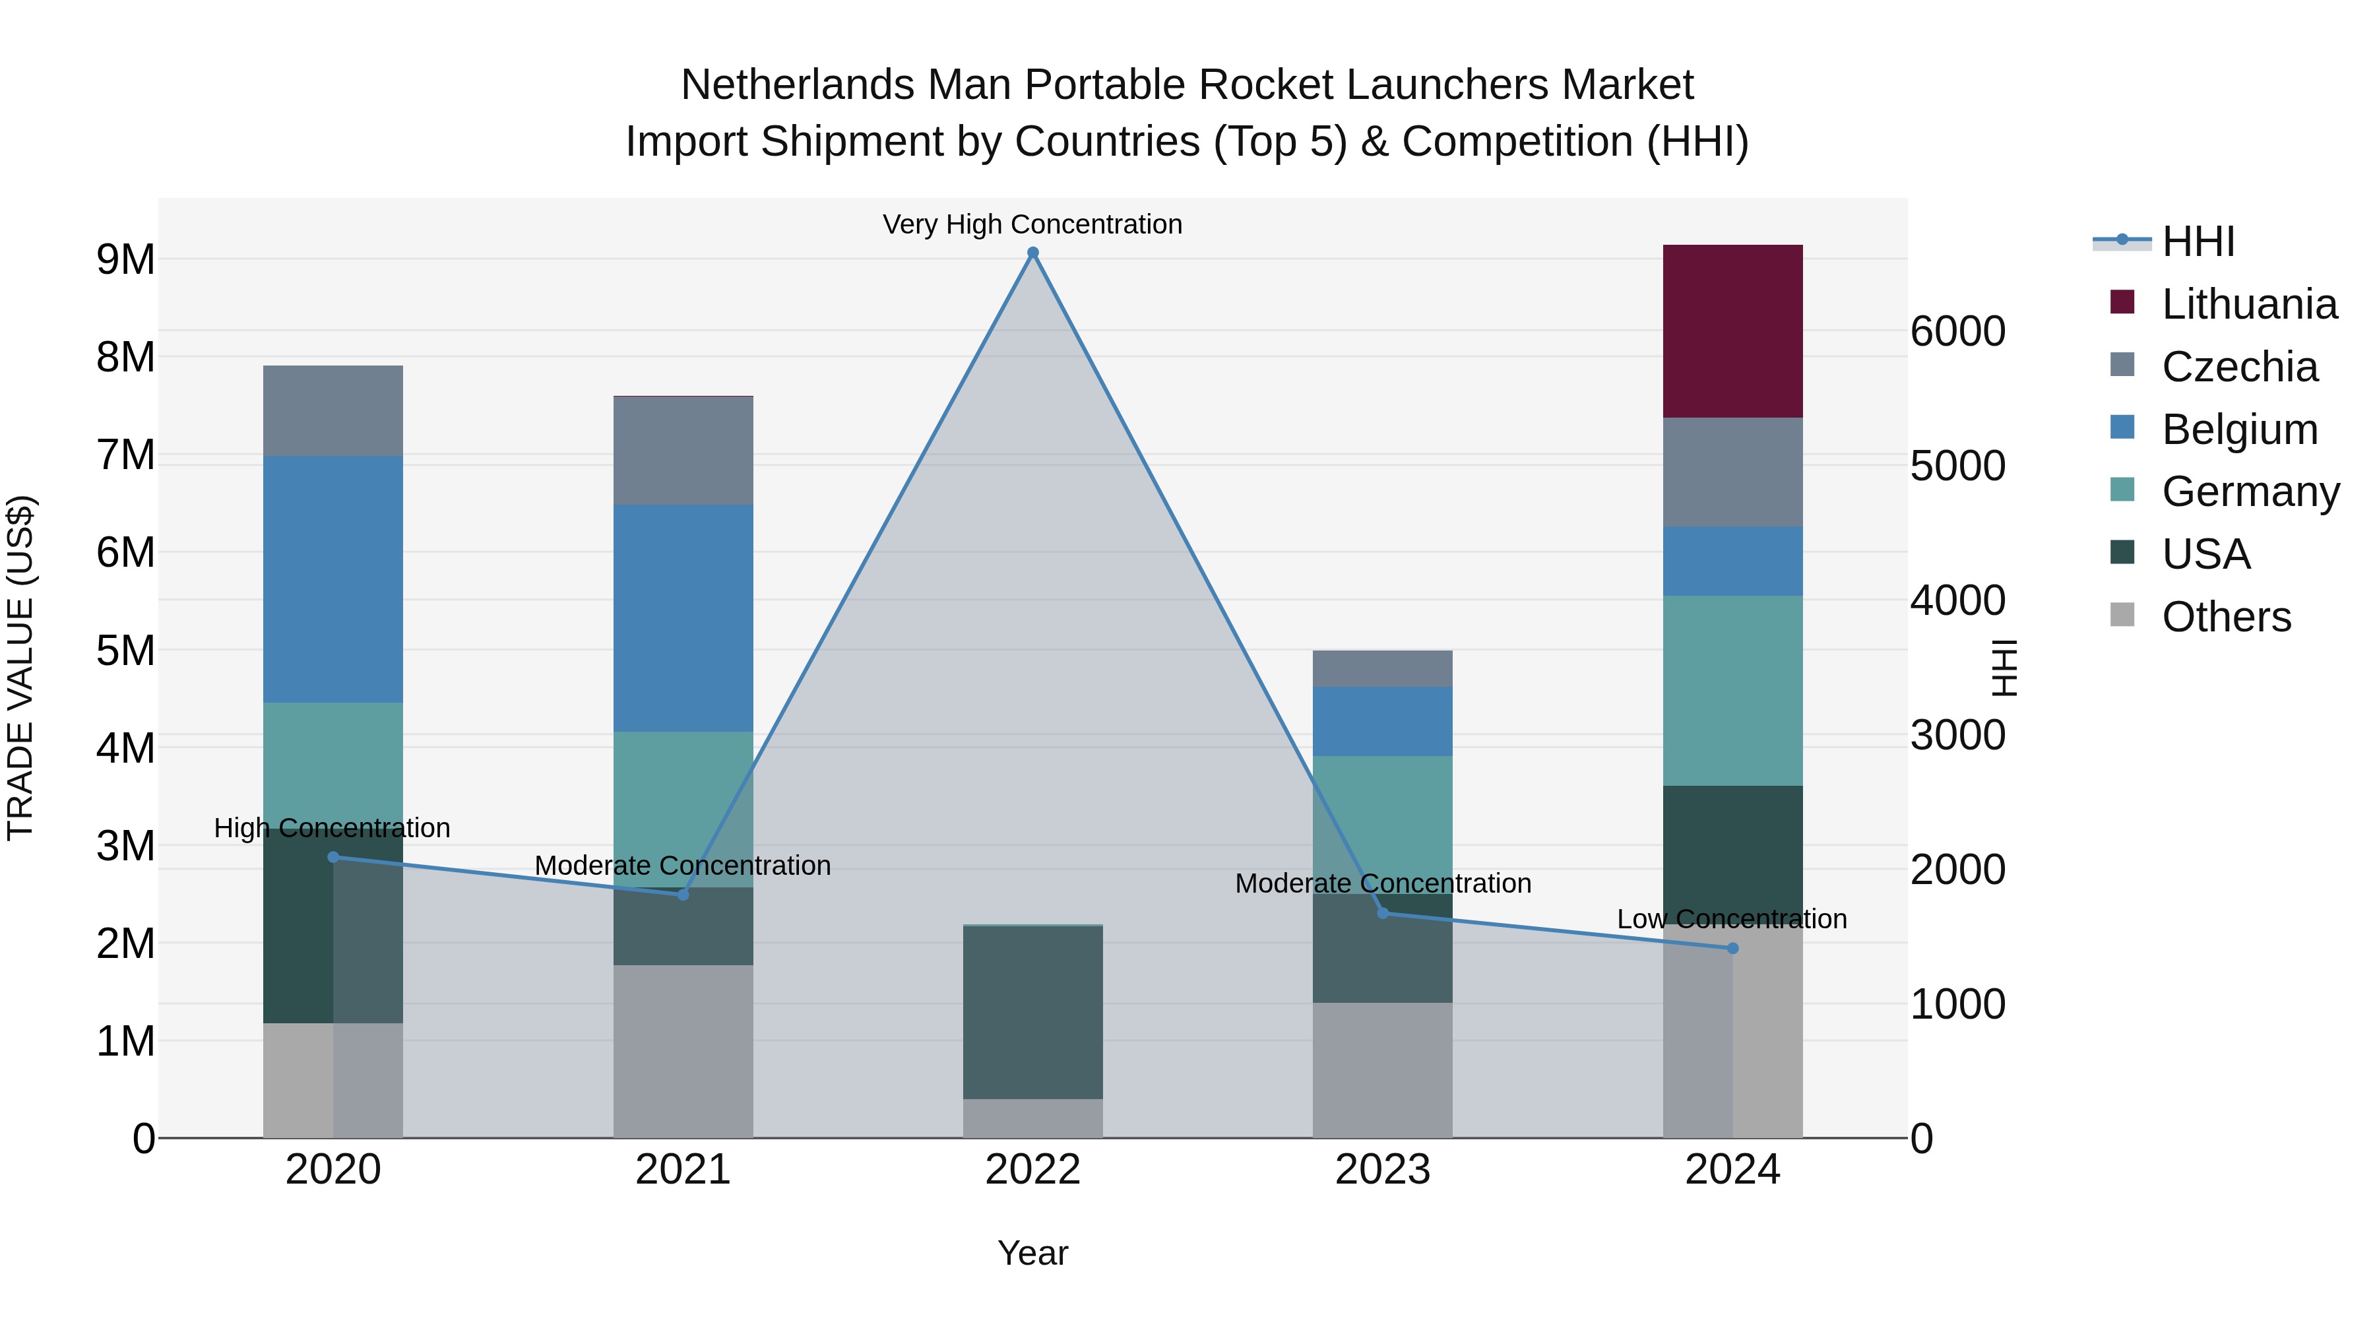2375x1336 pixels.
Task: Toggle the HHI line legend entry
Action: (2163, 241)
